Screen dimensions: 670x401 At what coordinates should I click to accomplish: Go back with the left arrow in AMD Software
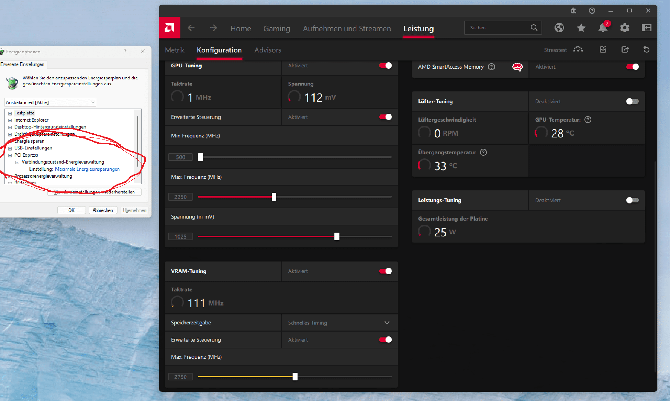tap(191, 28)
